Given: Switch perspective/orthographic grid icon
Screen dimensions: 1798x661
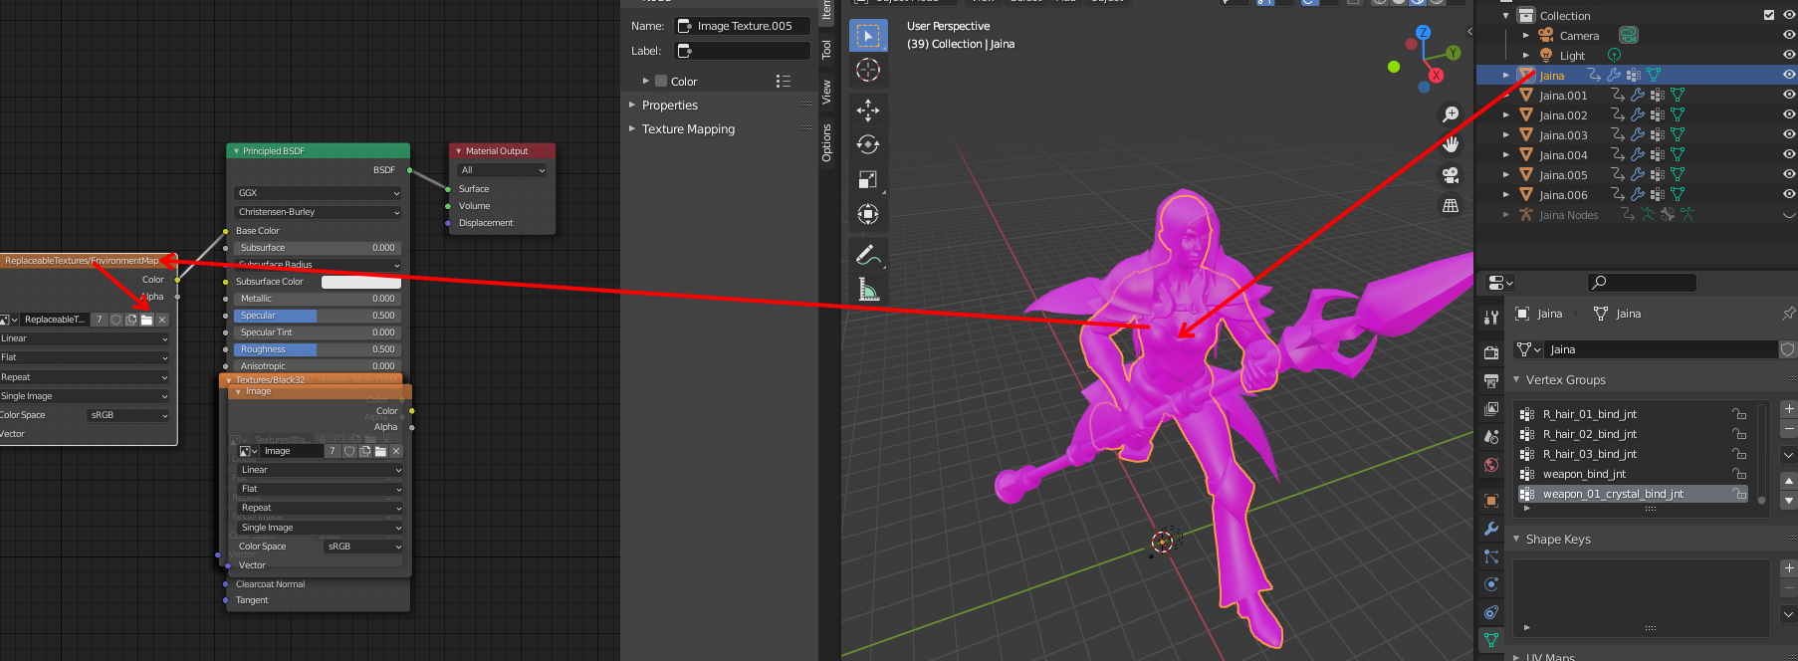Looking at the screenshot, I should [x=1451, y=206].
